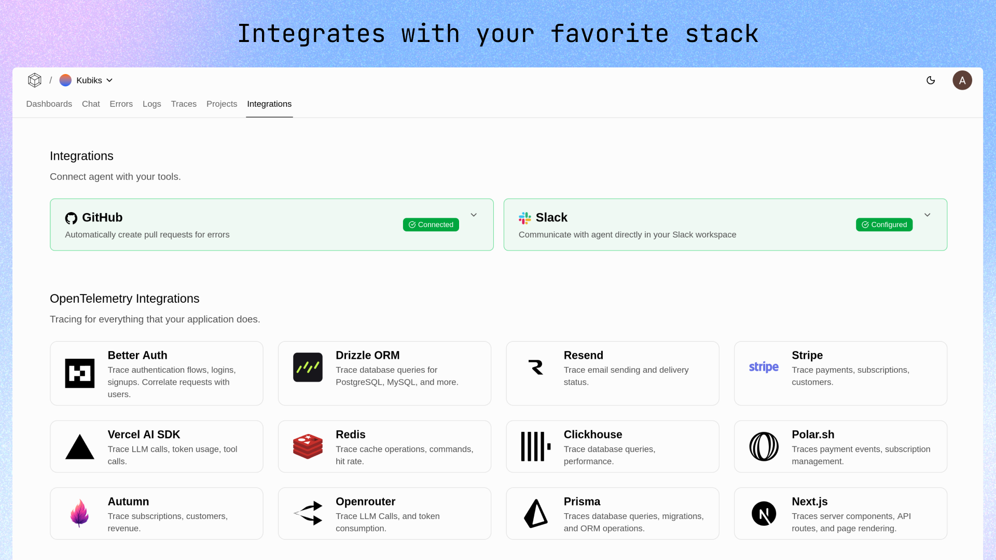Switch to the Dashboards tab
The image size is (996, 560).
[49, 104]
